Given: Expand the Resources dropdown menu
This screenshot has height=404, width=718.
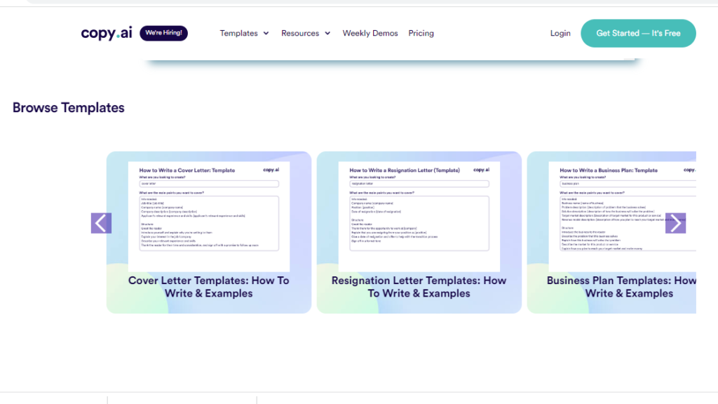Looking at the screenshot, I should [306, 33].
